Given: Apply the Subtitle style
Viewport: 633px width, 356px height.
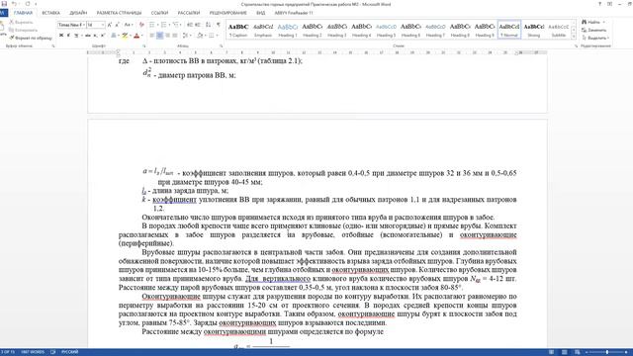Looking at the screenshot, I should pyautogui.click(x=558, y=31).
